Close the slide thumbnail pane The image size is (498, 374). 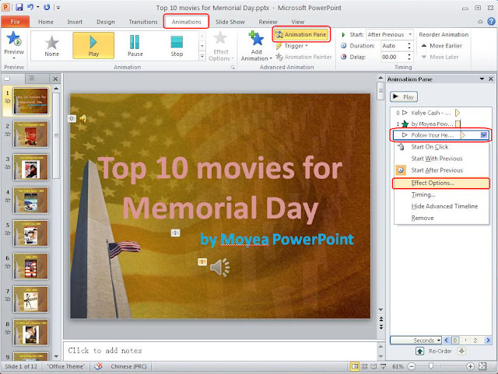55,79
